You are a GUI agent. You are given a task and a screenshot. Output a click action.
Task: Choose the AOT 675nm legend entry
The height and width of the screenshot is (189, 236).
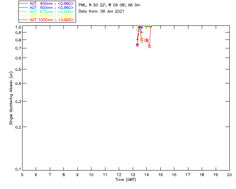coord(47,11)
